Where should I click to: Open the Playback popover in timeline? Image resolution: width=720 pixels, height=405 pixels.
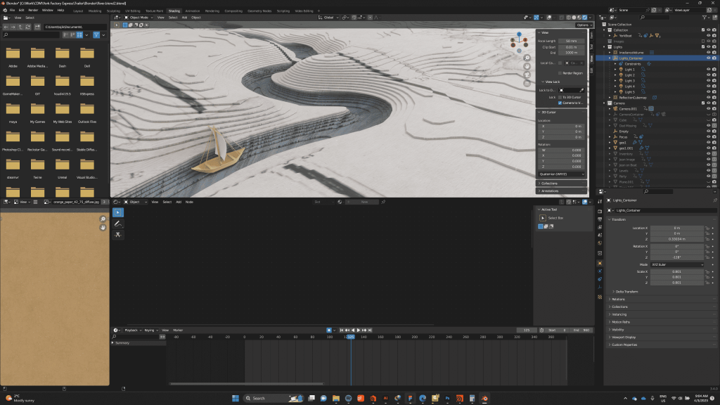(132, 330)
